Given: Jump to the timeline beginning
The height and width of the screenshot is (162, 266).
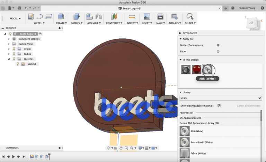Looking at the screenshot, I should [x=3, y=156].
